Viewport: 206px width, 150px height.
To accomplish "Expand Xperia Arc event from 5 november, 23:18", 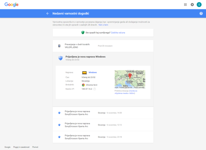I will (x=103, y=137).
